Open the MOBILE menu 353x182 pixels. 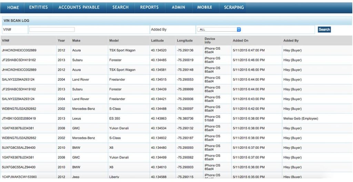coord(204,7)
